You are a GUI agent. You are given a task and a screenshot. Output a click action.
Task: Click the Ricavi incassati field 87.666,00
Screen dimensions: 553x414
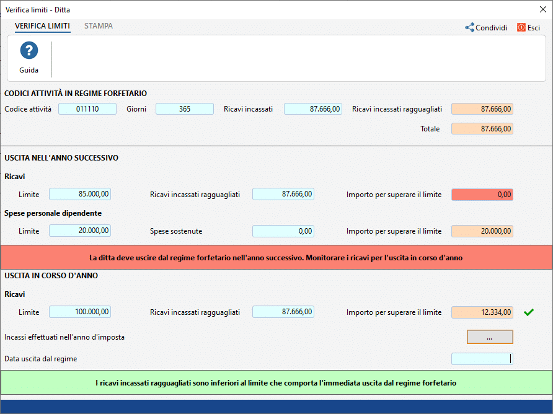tap(313, 109)
